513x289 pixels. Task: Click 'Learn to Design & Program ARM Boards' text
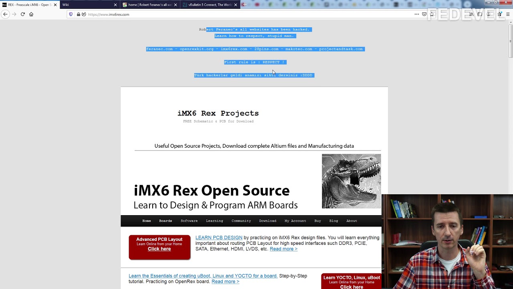click(x=216, y=205)
